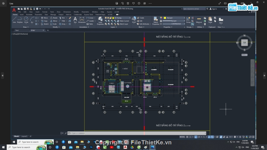Activate the Fillet command
Image resolution: width=267 pixels, height=150 pixels.
coord(62,21)
